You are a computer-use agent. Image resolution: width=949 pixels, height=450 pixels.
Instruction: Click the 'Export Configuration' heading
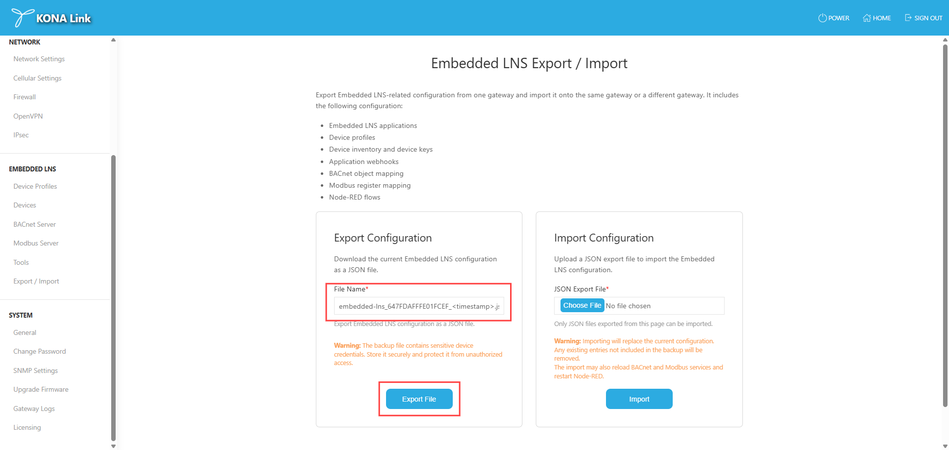[383, 238]
